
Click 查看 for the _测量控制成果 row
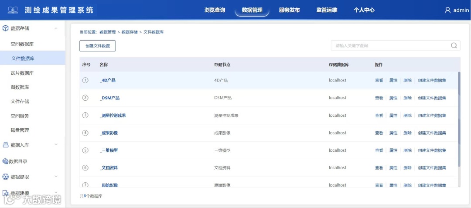pos(379,116)
